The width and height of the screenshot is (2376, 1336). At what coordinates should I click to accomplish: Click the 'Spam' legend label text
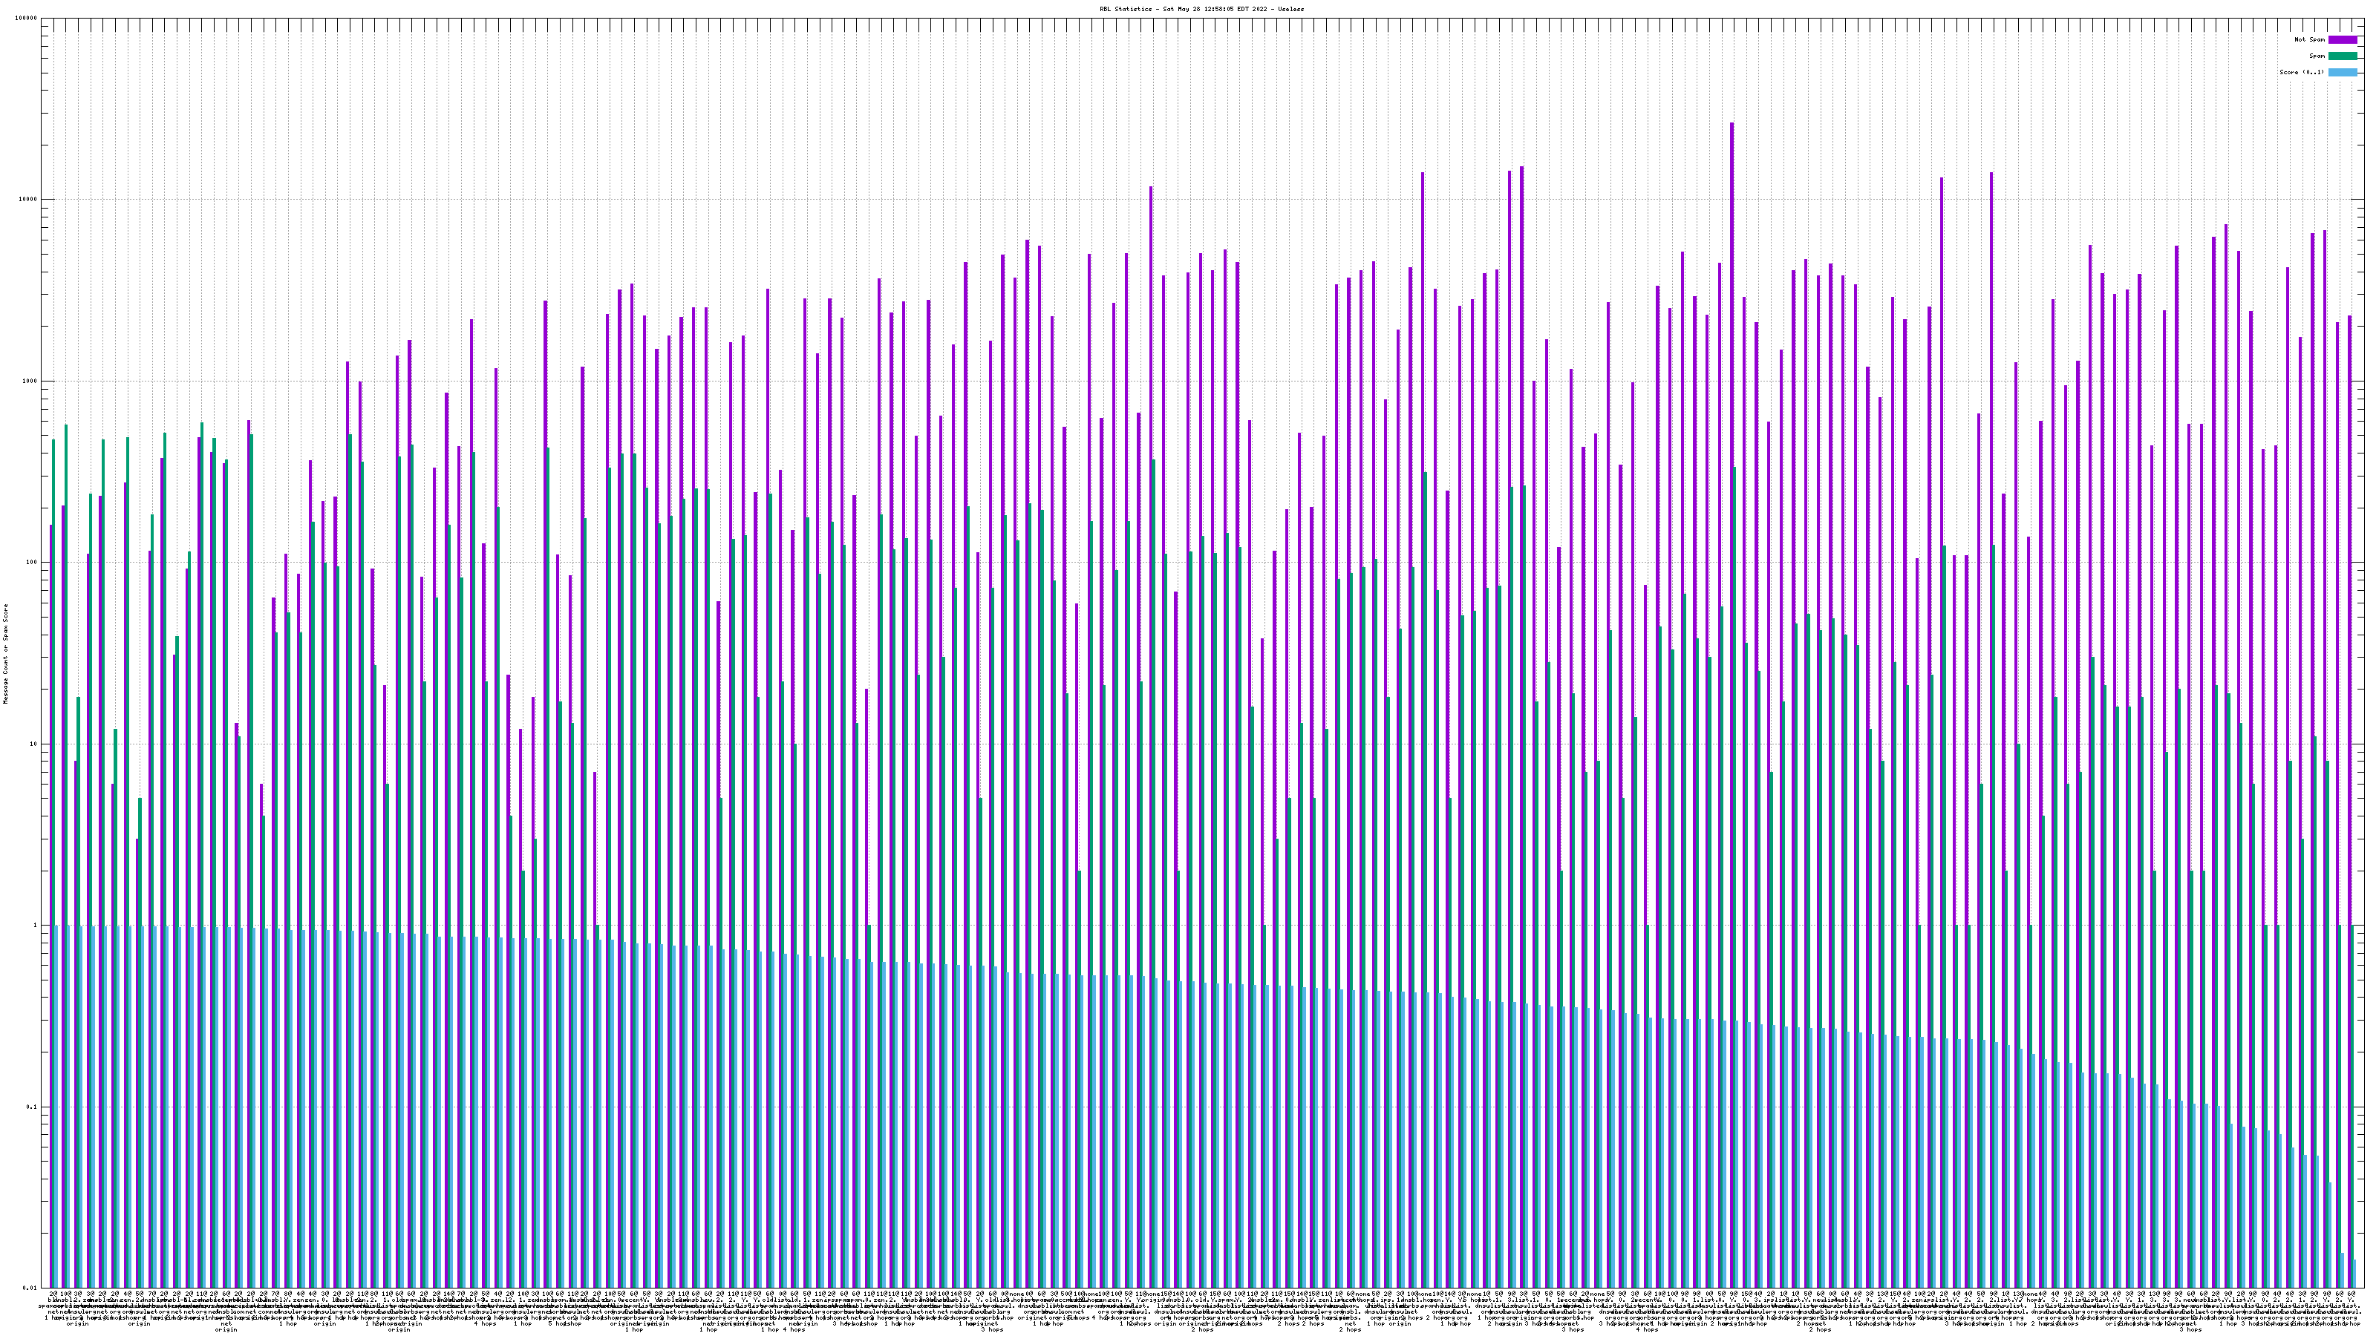click(2317, 56)
